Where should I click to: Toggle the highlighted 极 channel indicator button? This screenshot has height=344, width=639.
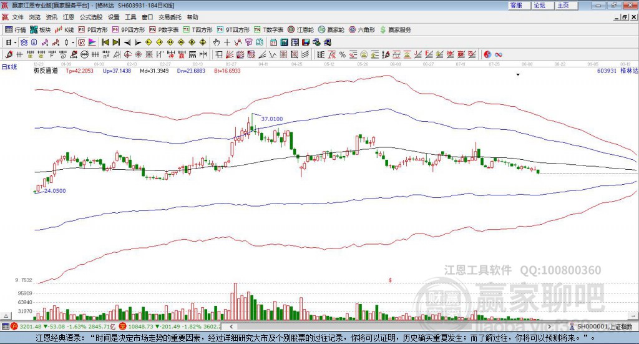(x=81, y=42)
